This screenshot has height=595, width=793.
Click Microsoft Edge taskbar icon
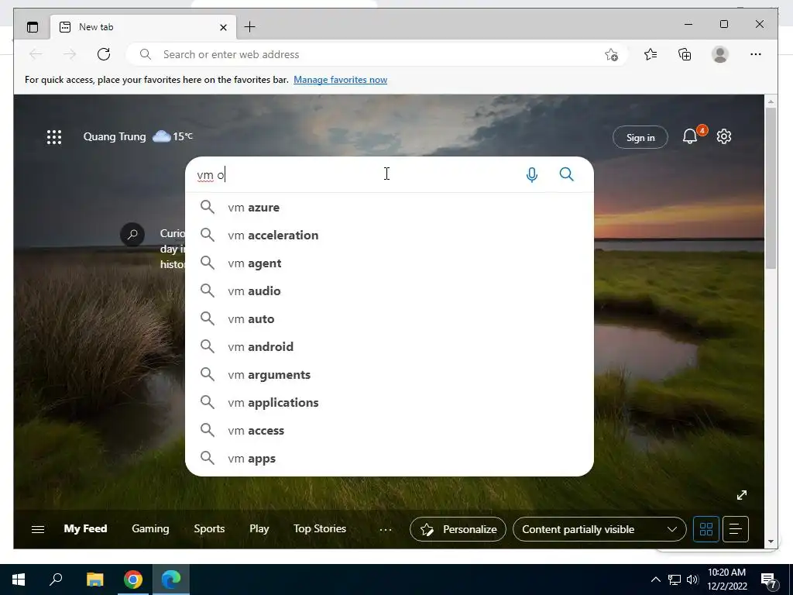(x=171, y=580)
